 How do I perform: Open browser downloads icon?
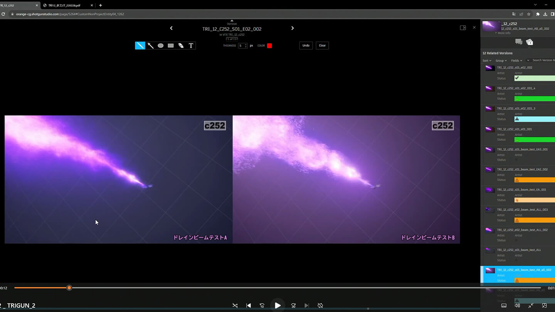click(545, 14)
